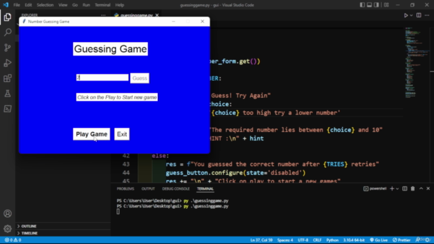
Task: Select the Terminal panel tab
Action: tap(205, 188)
